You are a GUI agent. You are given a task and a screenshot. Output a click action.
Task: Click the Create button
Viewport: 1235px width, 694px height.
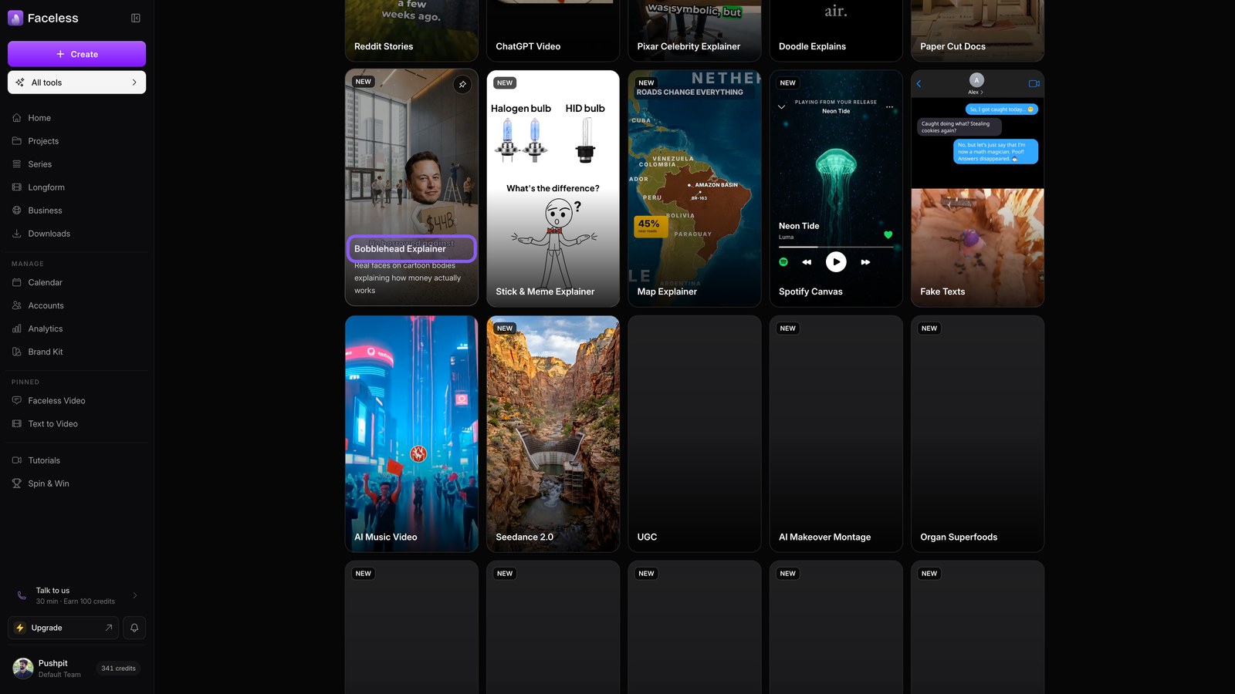coord(76,54)
